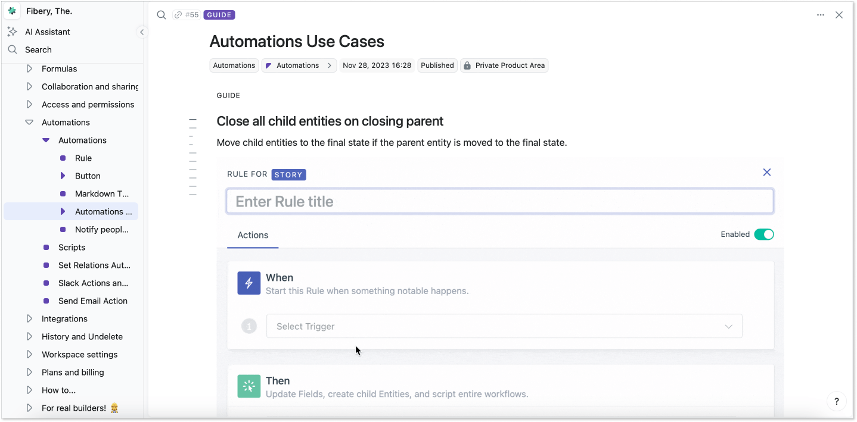
Task: Open the help question mark button
Action: click(837, 401)
